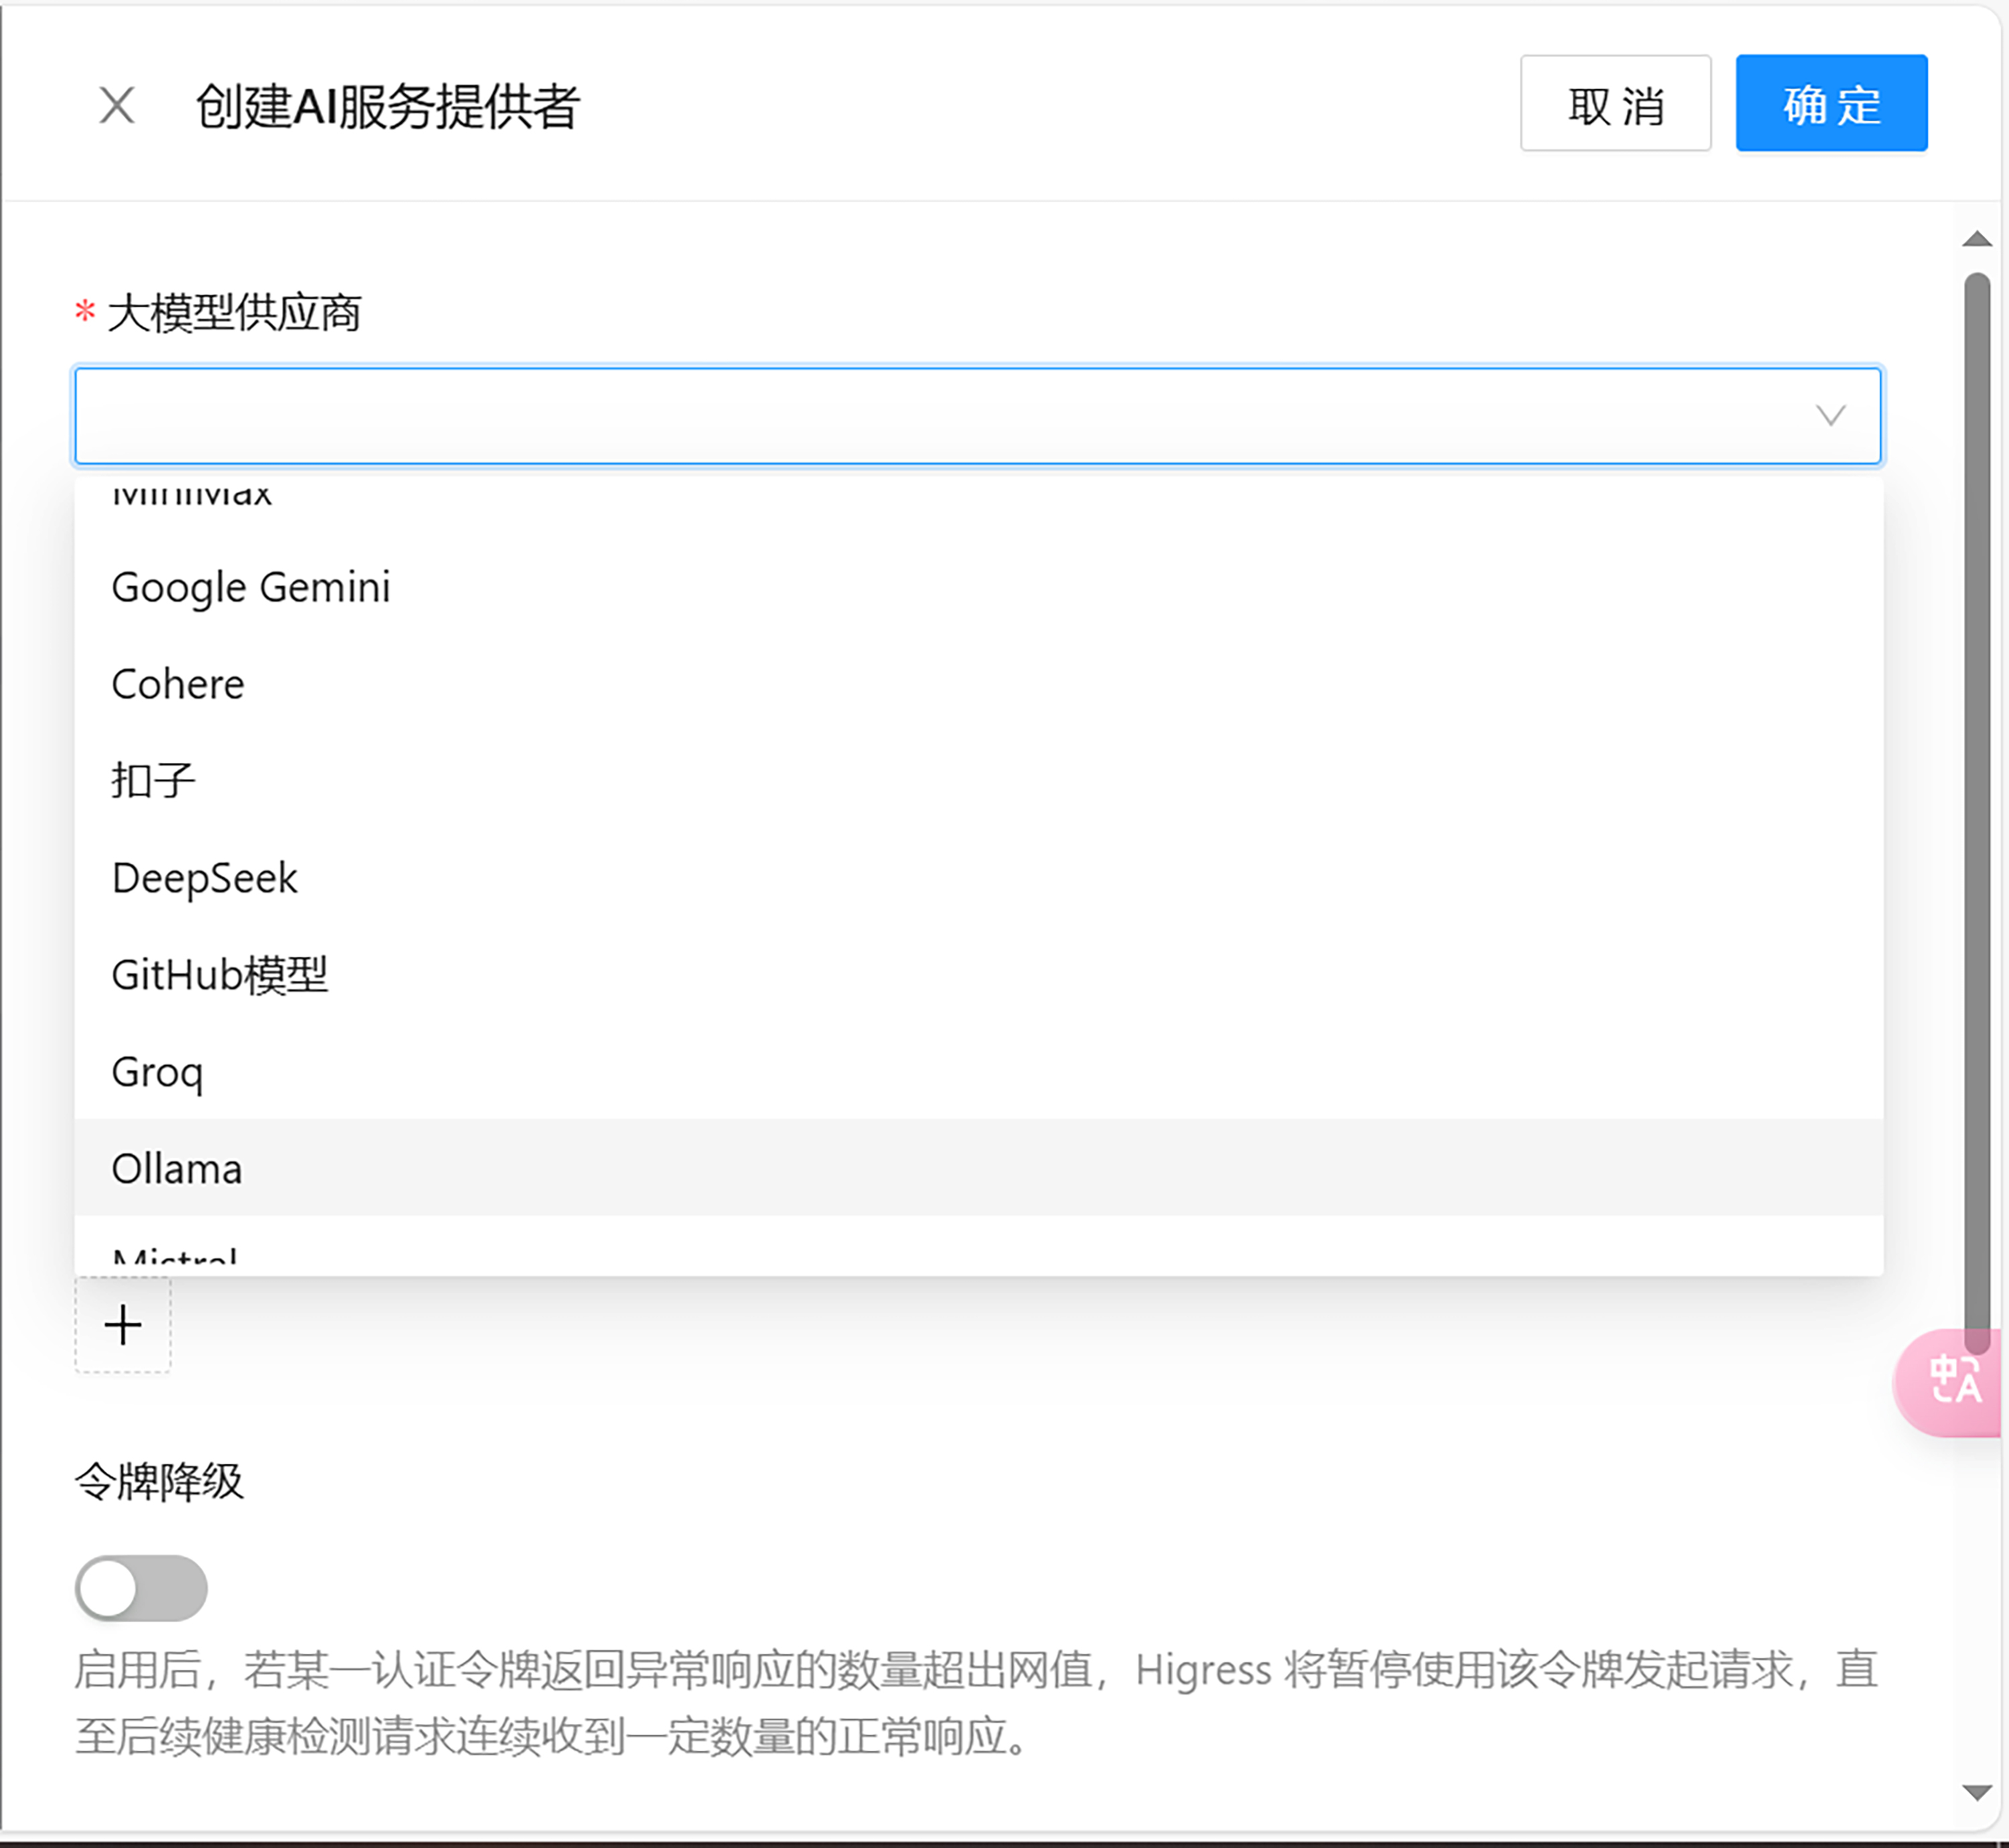Pick 扣子 provider option
The height and width of the screenshot is (1848, 2009).
[x=153, y=781]
